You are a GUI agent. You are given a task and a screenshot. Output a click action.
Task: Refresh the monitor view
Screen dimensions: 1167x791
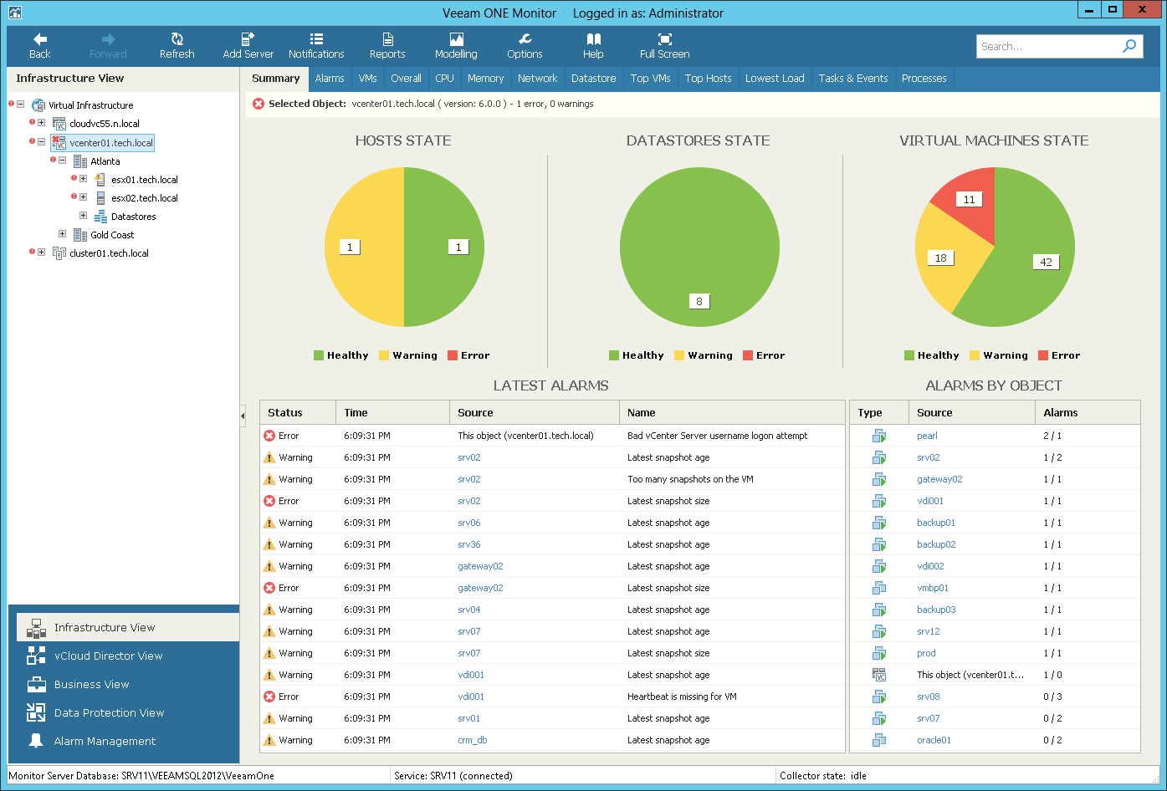(177, 46)
